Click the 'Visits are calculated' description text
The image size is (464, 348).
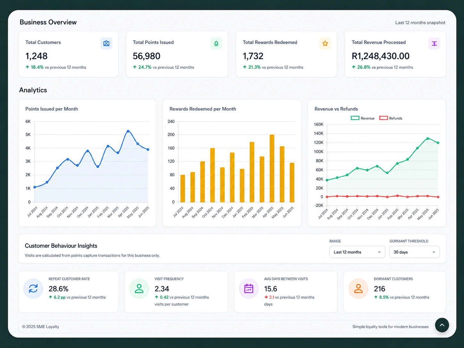coord(92,255)
